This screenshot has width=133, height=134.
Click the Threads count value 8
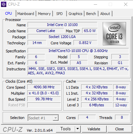(x=122, y=117)
